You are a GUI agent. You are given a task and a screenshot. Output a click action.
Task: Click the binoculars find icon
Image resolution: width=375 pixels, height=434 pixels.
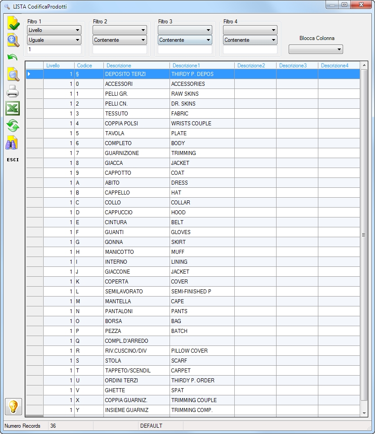coord(12,143)
